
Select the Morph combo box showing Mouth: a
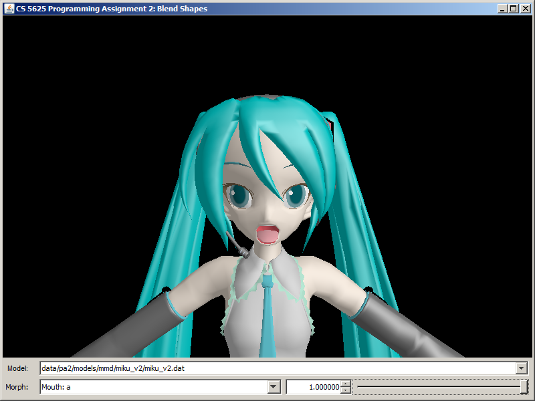tap(152, 387)
